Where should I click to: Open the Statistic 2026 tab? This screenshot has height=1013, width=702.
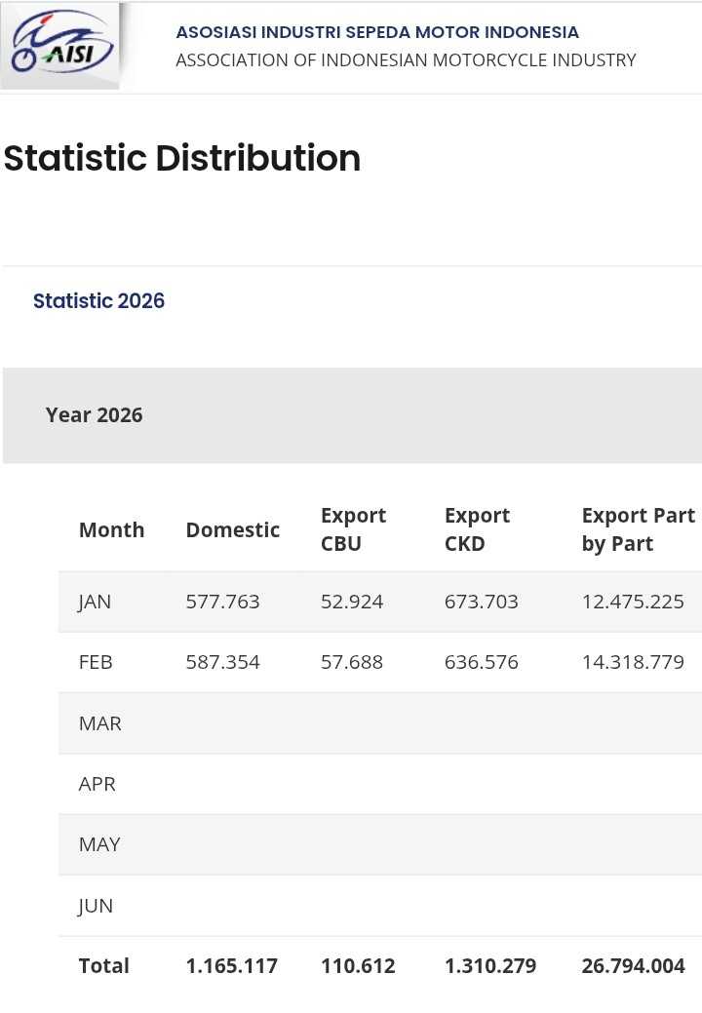pyautogui.click(x=98, y=300)
